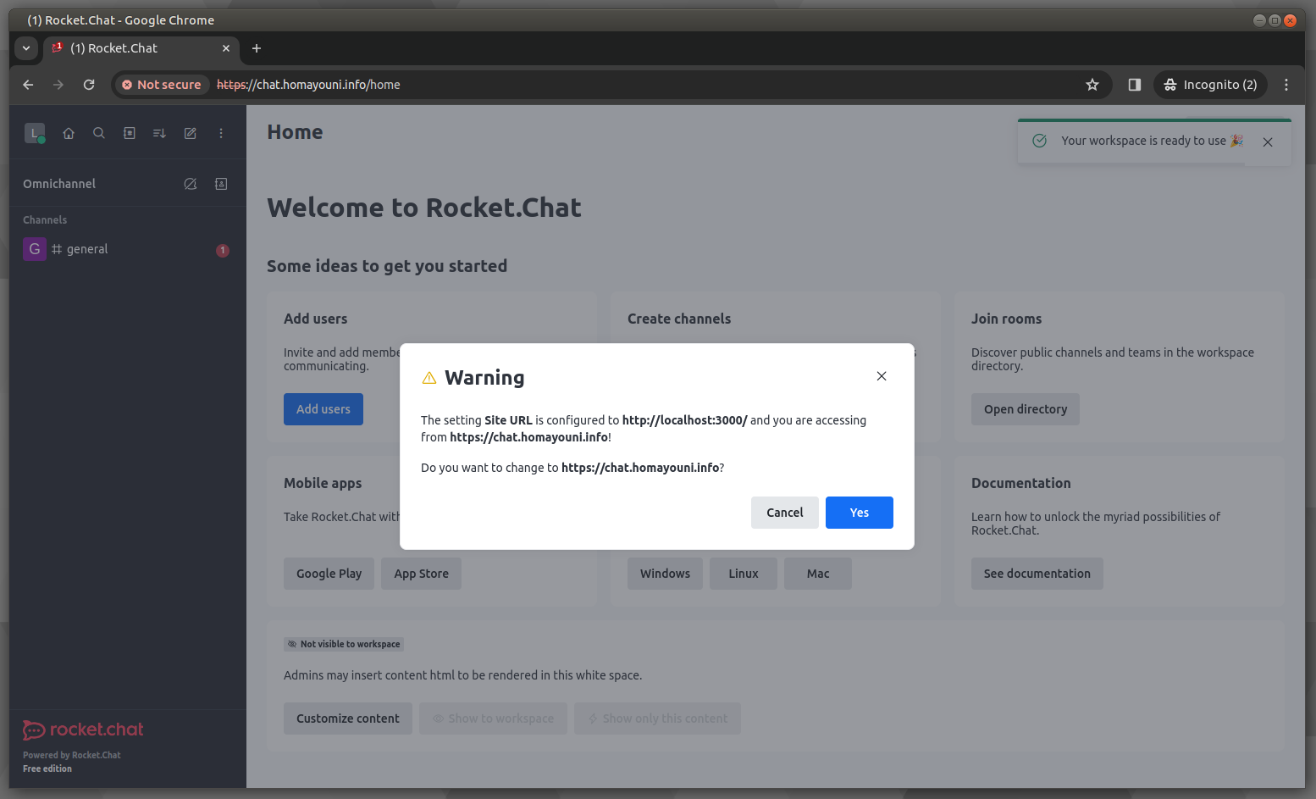The height and width of the screenshot is (799, 1316).
Task: Open Incognito (2) profile button
Action: coord(1210,85)
